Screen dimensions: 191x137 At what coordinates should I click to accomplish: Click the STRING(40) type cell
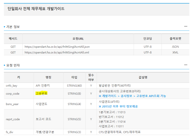74,86
